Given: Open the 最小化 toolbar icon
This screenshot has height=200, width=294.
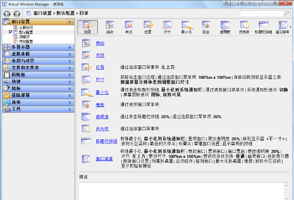Looking at the screenshot, I should tap(186, 27).
